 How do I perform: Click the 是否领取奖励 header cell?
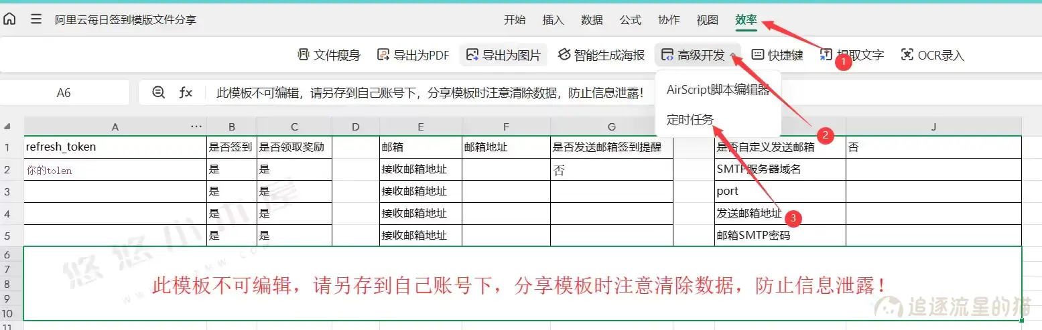point(294,147)
